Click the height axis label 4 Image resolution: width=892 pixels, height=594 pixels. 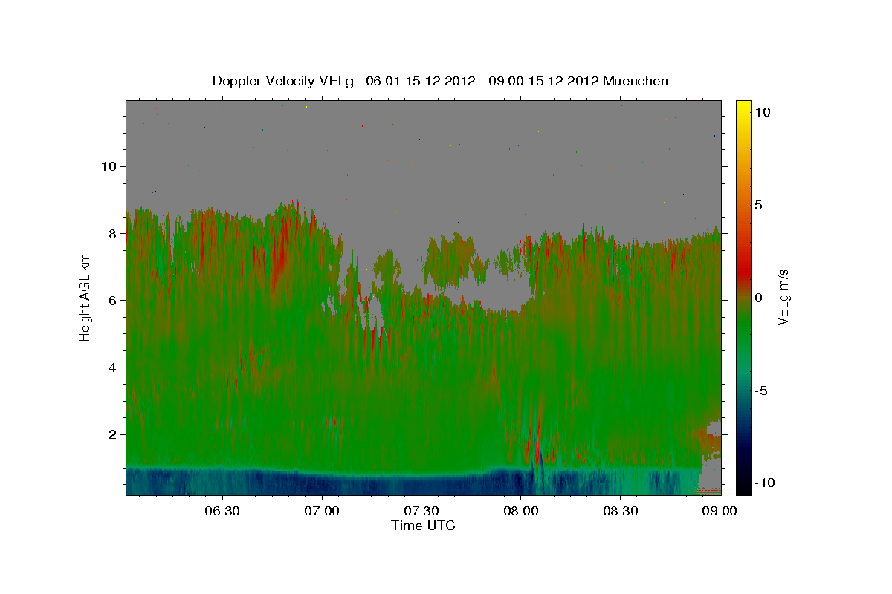(114, 368)
